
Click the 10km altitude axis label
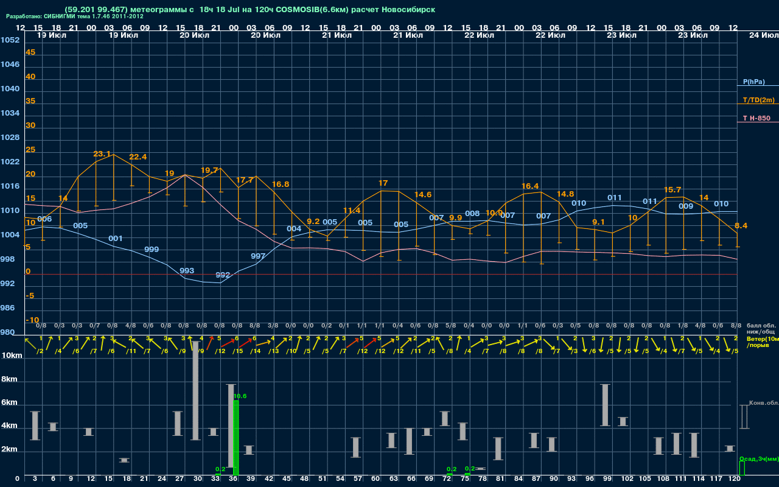click(x=12, y=356)
